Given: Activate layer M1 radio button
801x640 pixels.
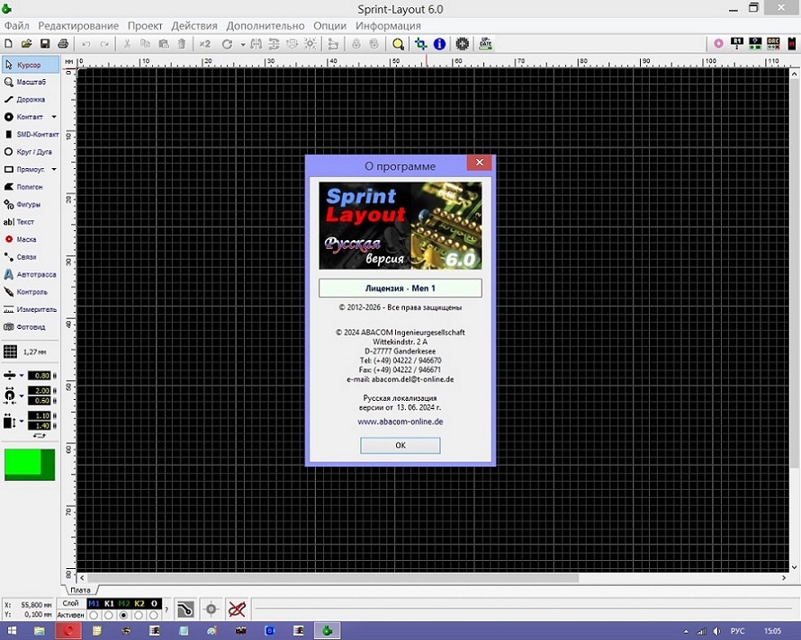Looking at the screenshot, I should pos(94,616).
